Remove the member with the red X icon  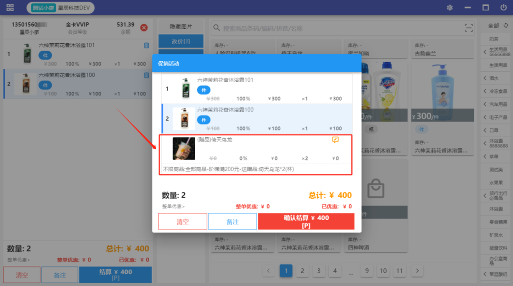(x=144, y=28)
